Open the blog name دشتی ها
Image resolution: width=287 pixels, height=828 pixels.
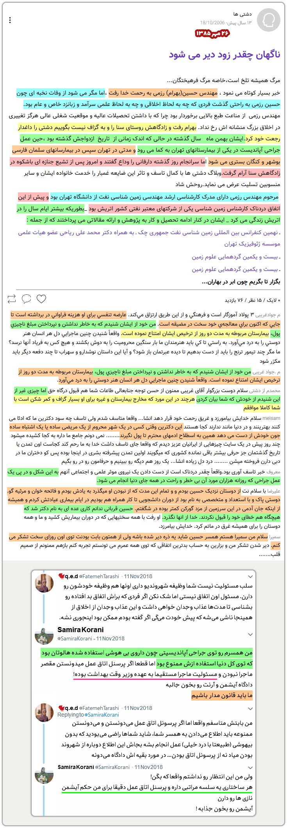[x=243, y=14]
